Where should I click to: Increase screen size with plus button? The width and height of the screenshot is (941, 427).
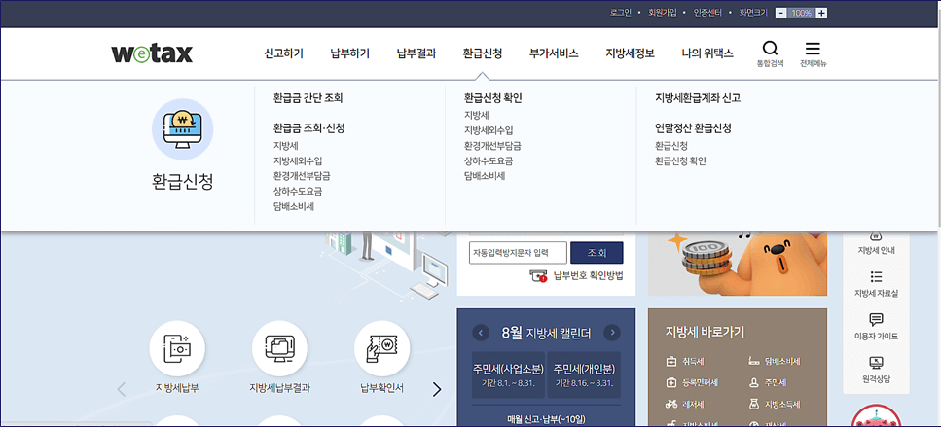pos(821,13)
